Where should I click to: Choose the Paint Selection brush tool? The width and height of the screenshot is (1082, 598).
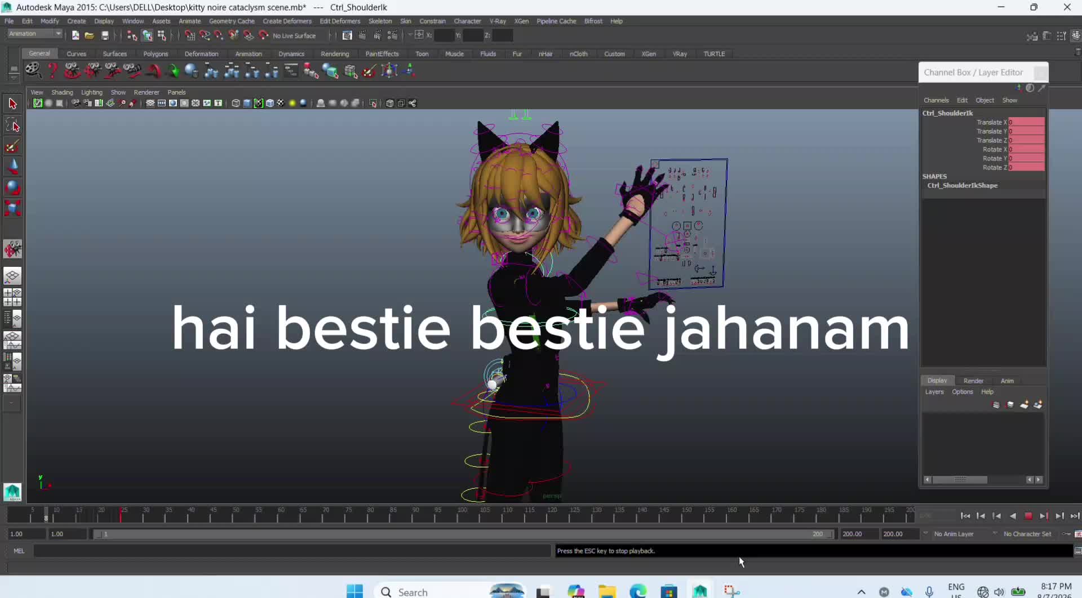pos(12,146)
